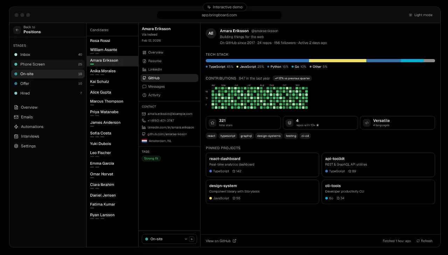This screenshot has width=448, height=255.
Task: Click the code brackets icon in Versatile card
Action: pos(367,123)
